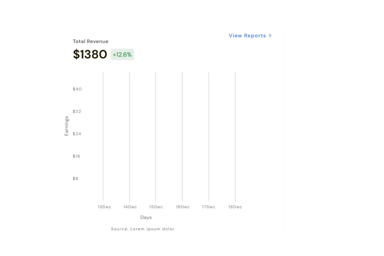Viewport: 384px width, 256px height.
Task: Select the 16Dec date label
Action: pos(183,207)
